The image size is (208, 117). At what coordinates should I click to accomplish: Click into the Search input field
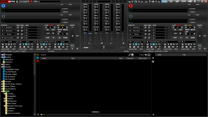point(88,55)
